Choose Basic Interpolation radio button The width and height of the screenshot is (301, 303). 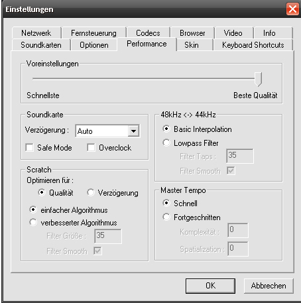pyautogui.click(x=166, y=129)
